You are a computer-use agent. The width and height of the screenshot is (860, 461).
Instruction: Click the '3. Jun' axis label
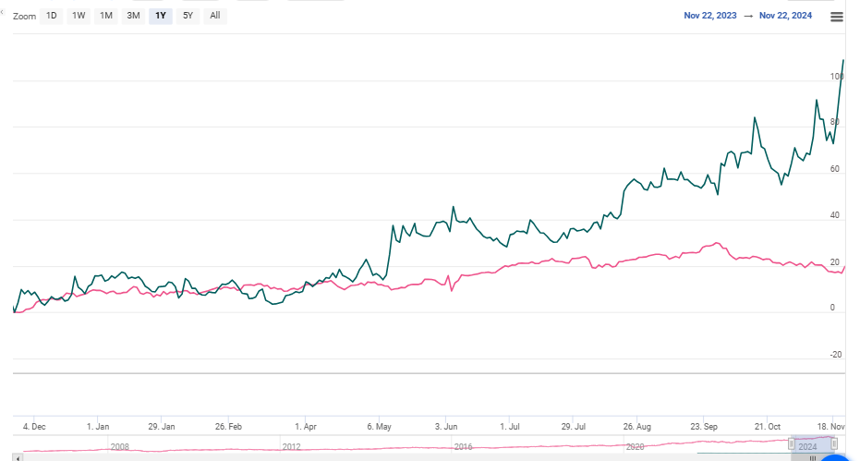446,427
